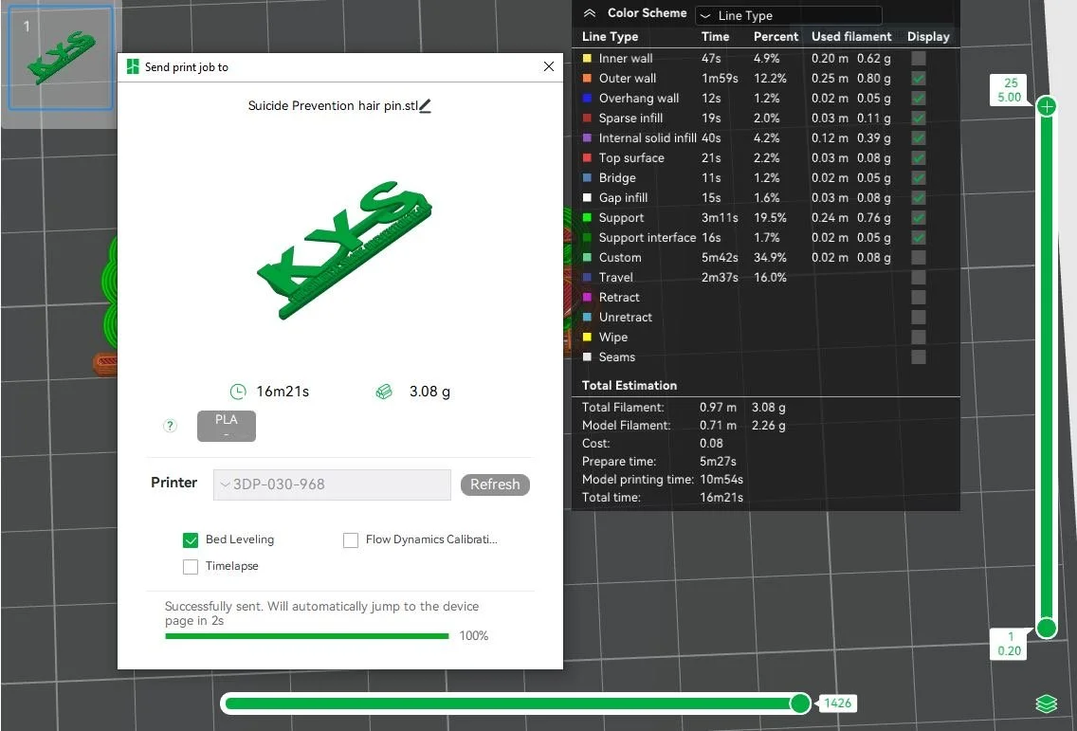The width and height of the screenshot is (1077, 731).
Task: Click the Cost 0.08 value
Action: (712, 444)
